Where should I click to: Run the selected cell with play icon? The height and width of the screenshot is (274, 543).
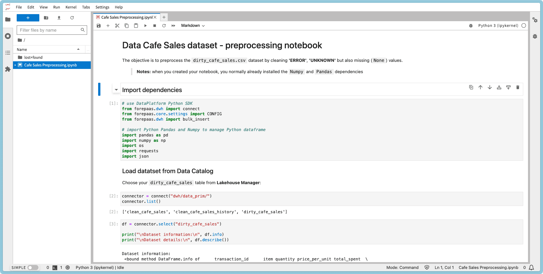[145, 26]
